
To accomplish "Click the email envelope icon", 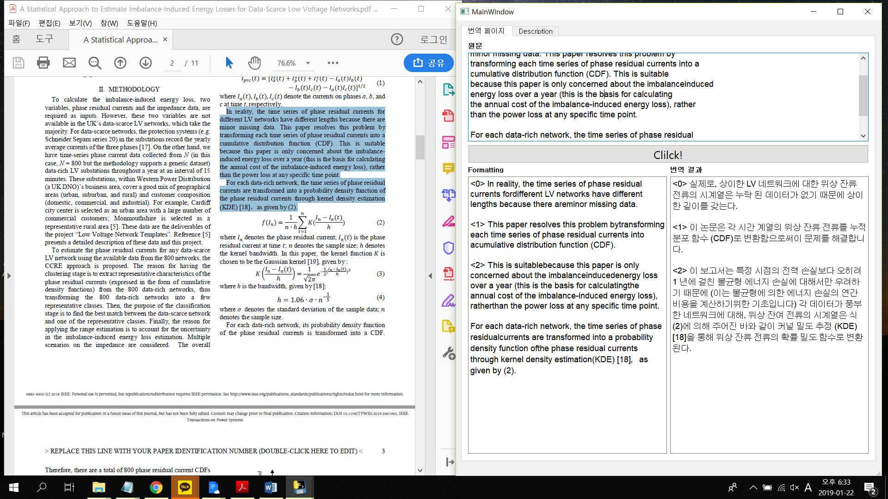I will pos(69,63).
